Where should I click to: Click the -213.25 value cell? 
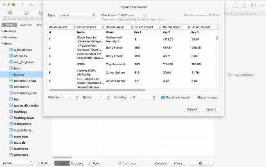168,39
